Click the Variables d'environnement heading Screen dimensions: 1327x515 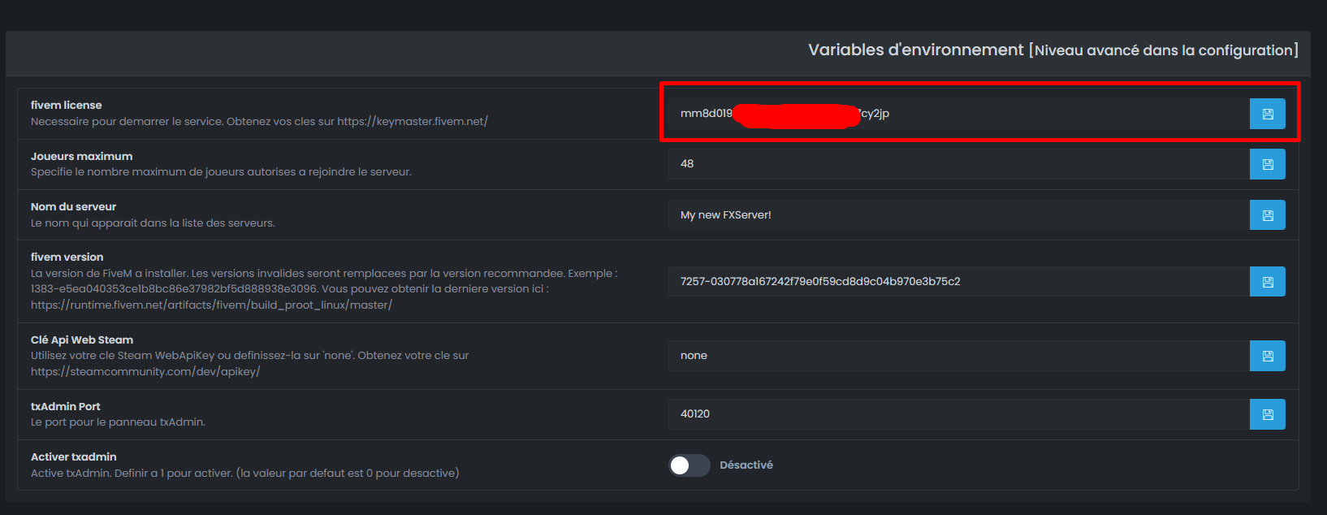click(x=915, y=50)
